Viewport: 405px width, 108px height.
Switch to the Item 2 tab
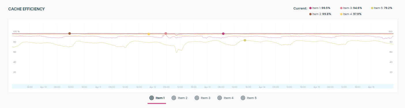tap(179, 98)
